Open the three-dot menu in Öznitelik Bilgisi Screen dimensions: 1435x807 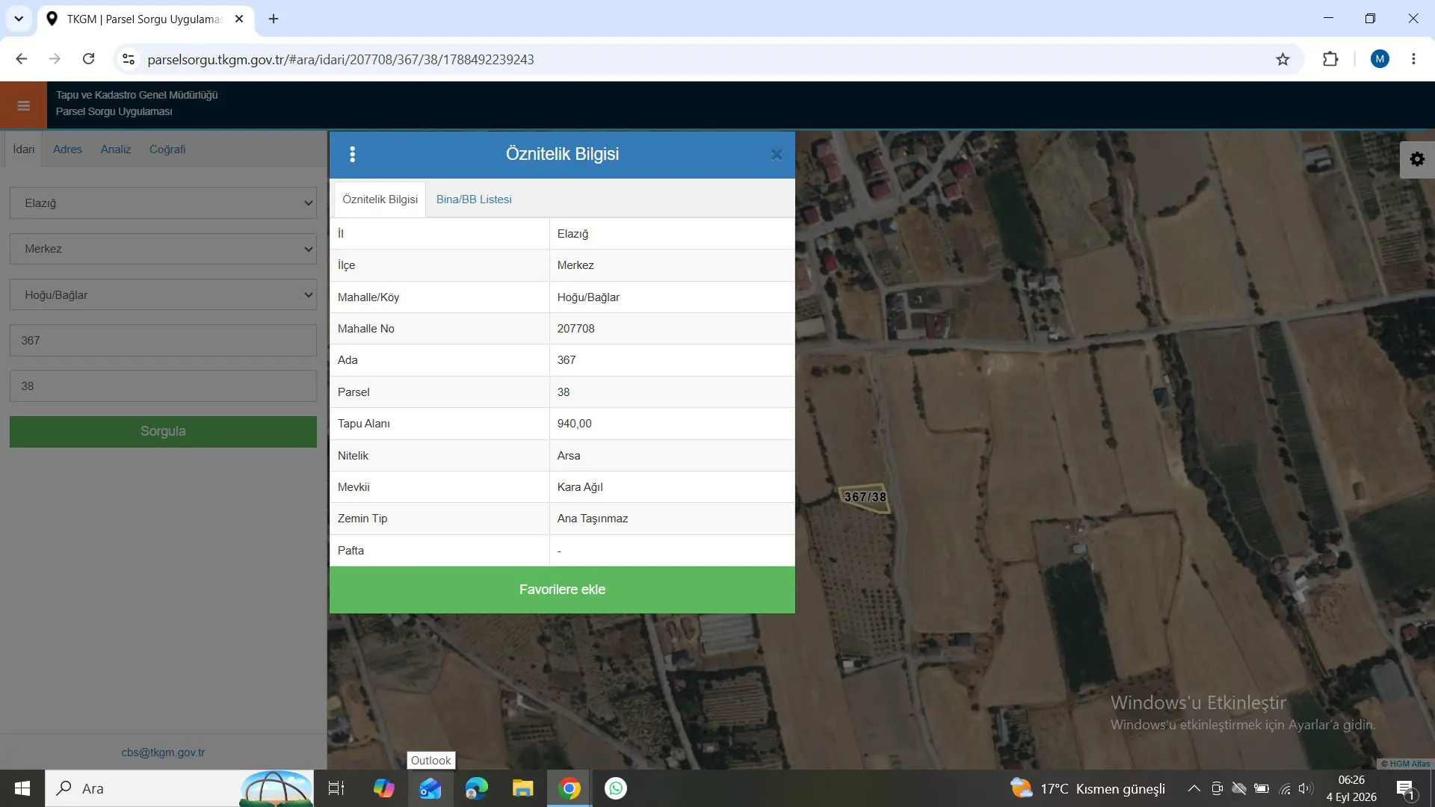click(353, 154)
